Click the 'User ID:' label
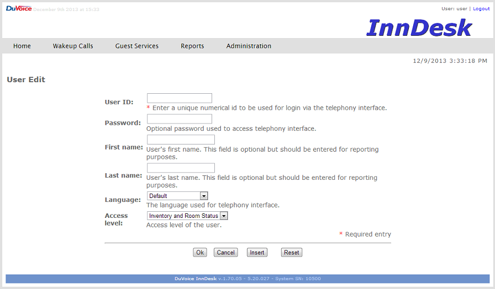The image size is (495, 289). click(x=119, y=102)
